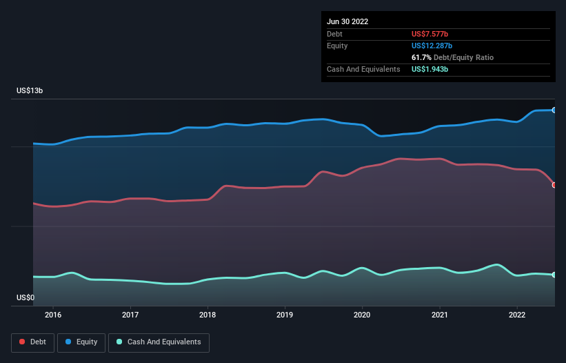Select the 2019 x-axis label
566x363 pixels.
[x=285, y=315]
